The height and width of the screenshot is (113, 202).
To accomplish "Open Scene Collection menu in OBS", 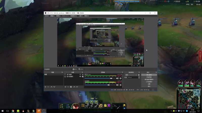I will [73, 16].
